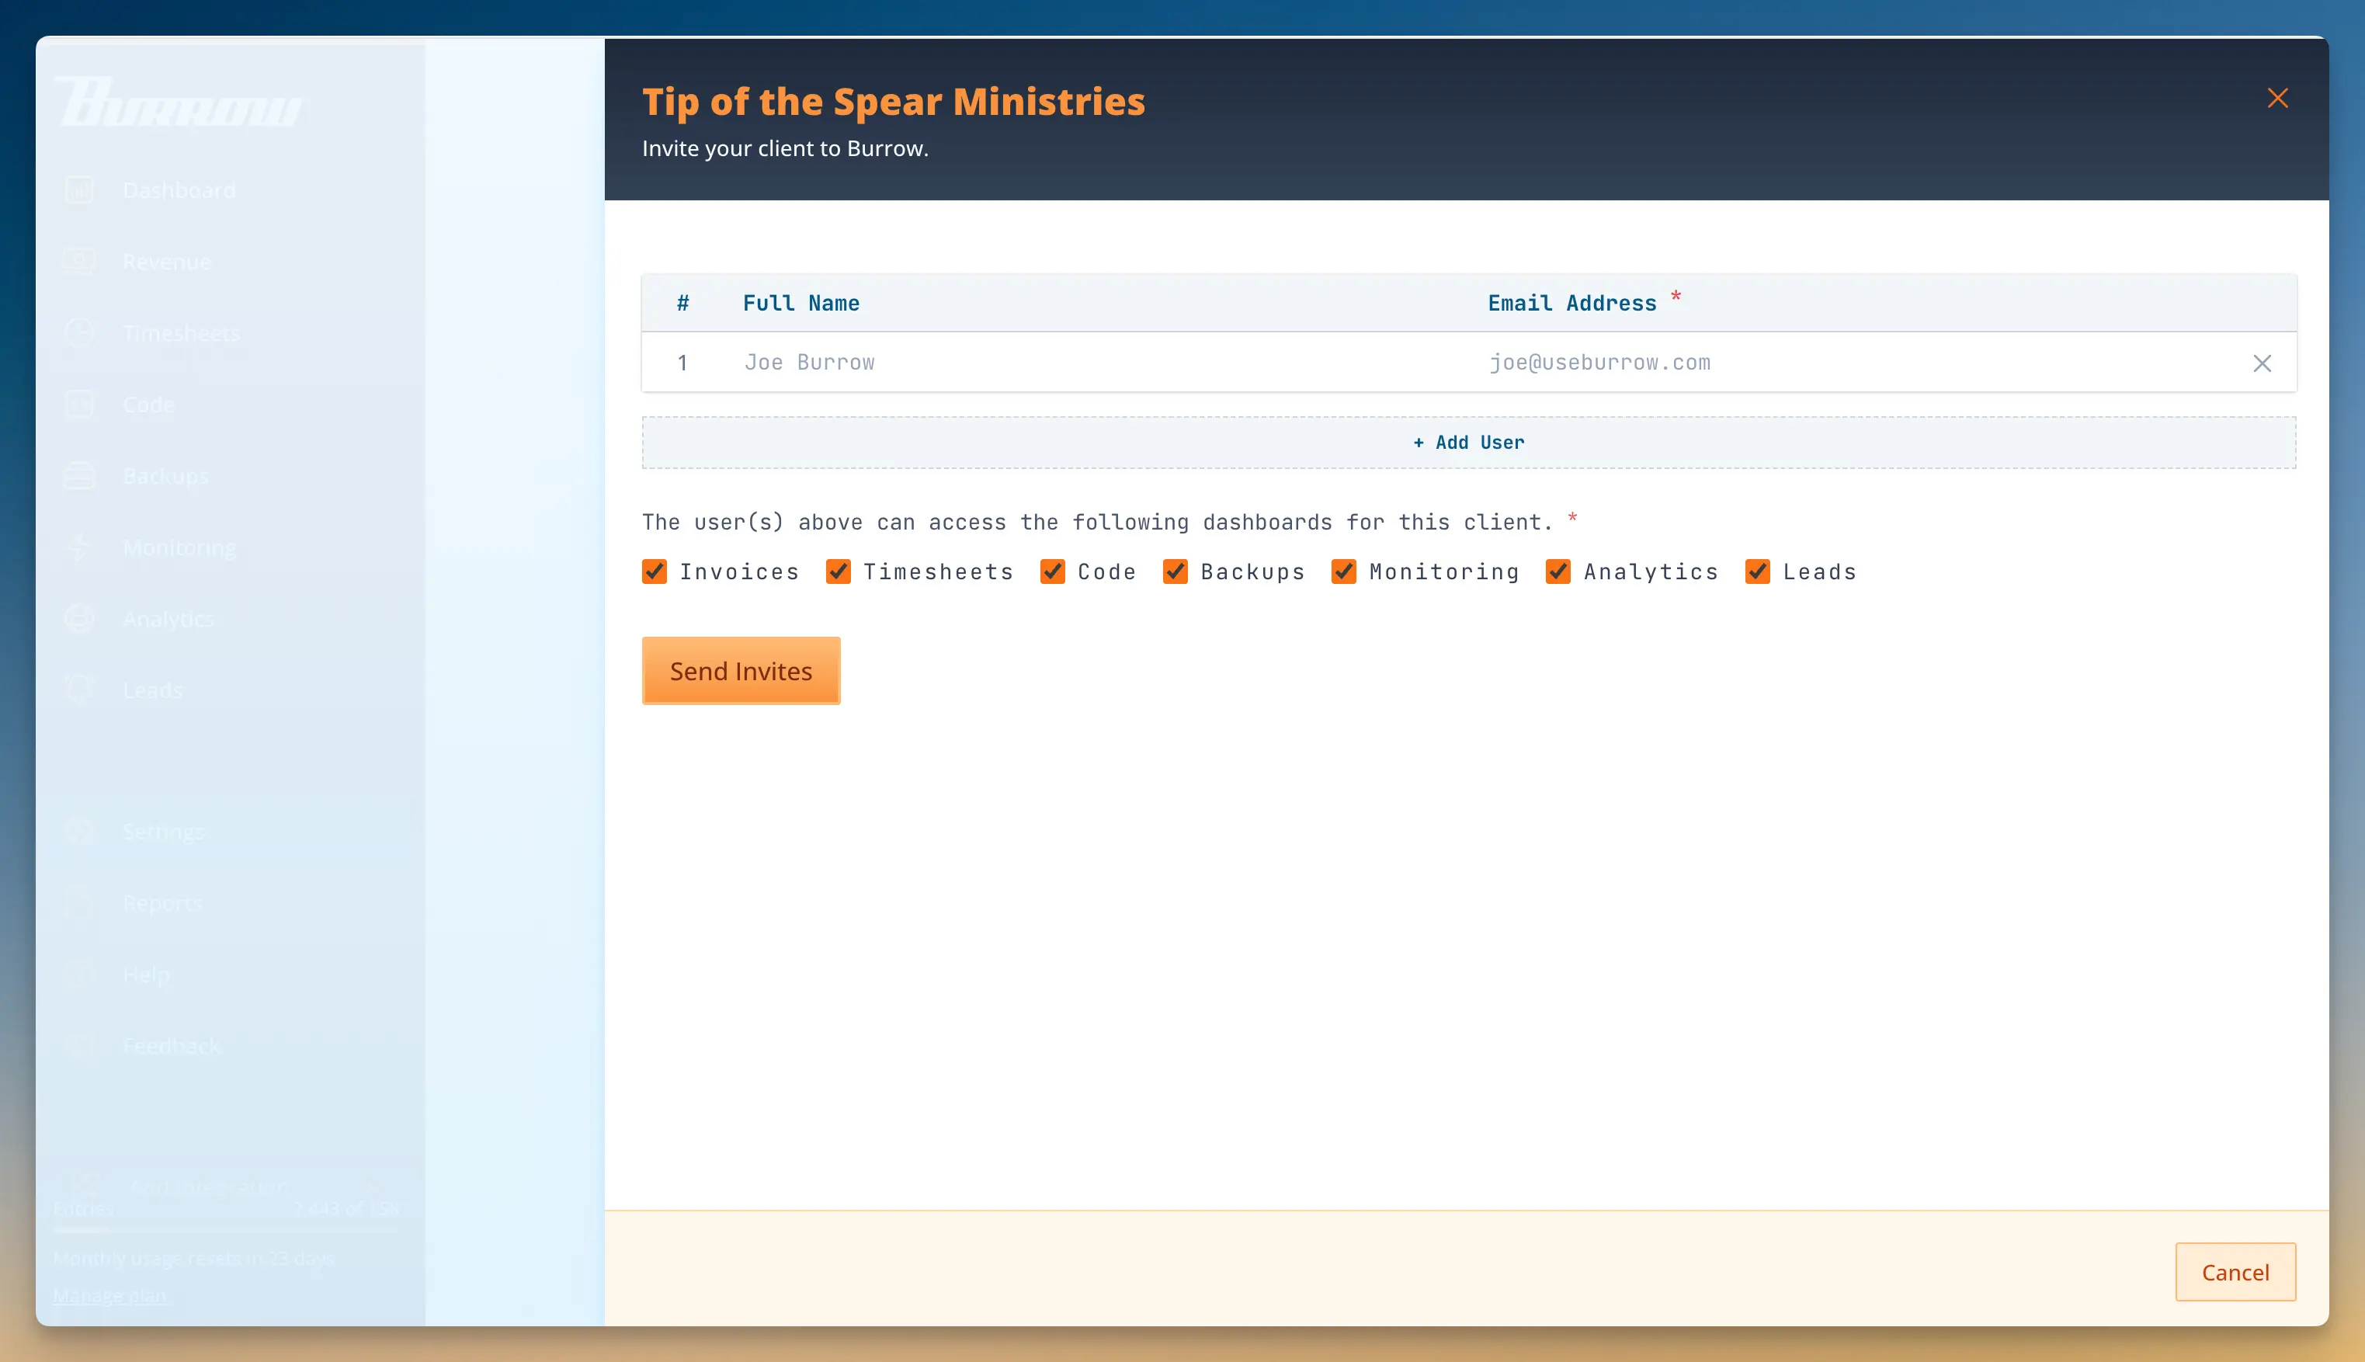This screenshot has width=2365, height=1362.
Task: Click the Manage plan link
Action: (110, 1295)
